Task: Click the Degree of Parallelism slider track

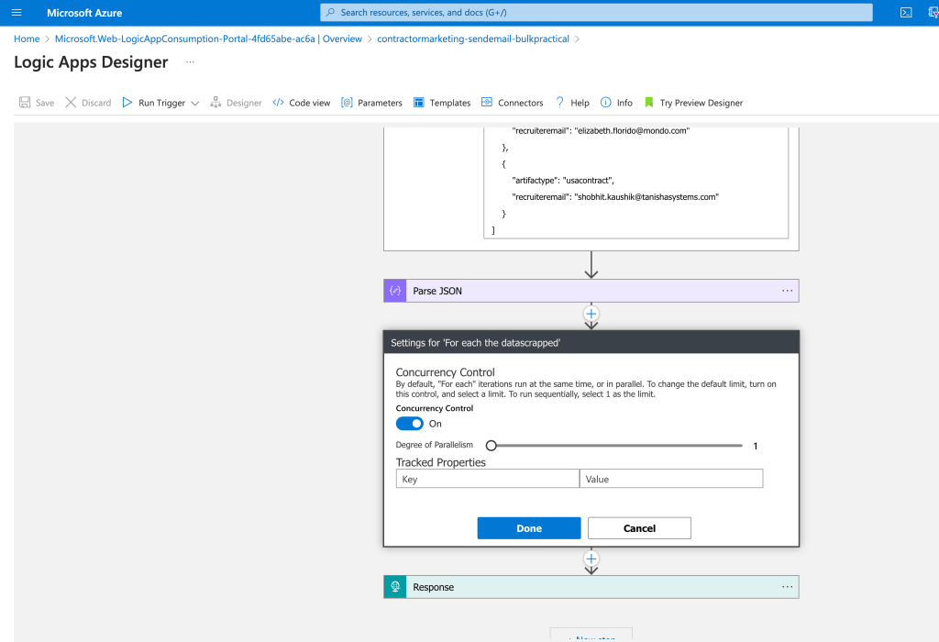Action: point(617,446)
